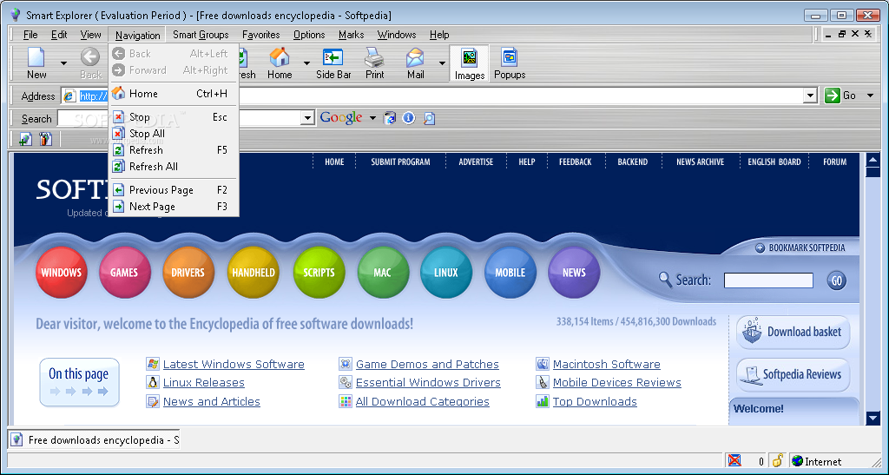Expand the Google search engine dropdown arrow

point(372,118)
